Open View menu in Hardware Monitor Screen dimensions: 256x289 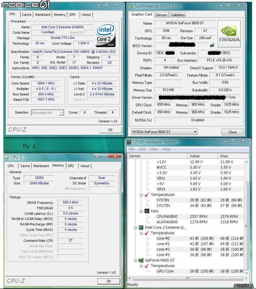(154, 149)
